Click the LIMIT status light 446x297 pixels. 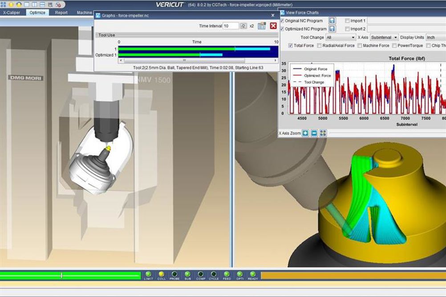pos(149,274)
